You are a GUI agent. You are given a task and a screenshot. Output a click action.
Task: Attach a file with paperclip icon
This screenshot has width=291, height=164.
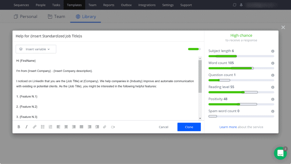coord(105,127)
